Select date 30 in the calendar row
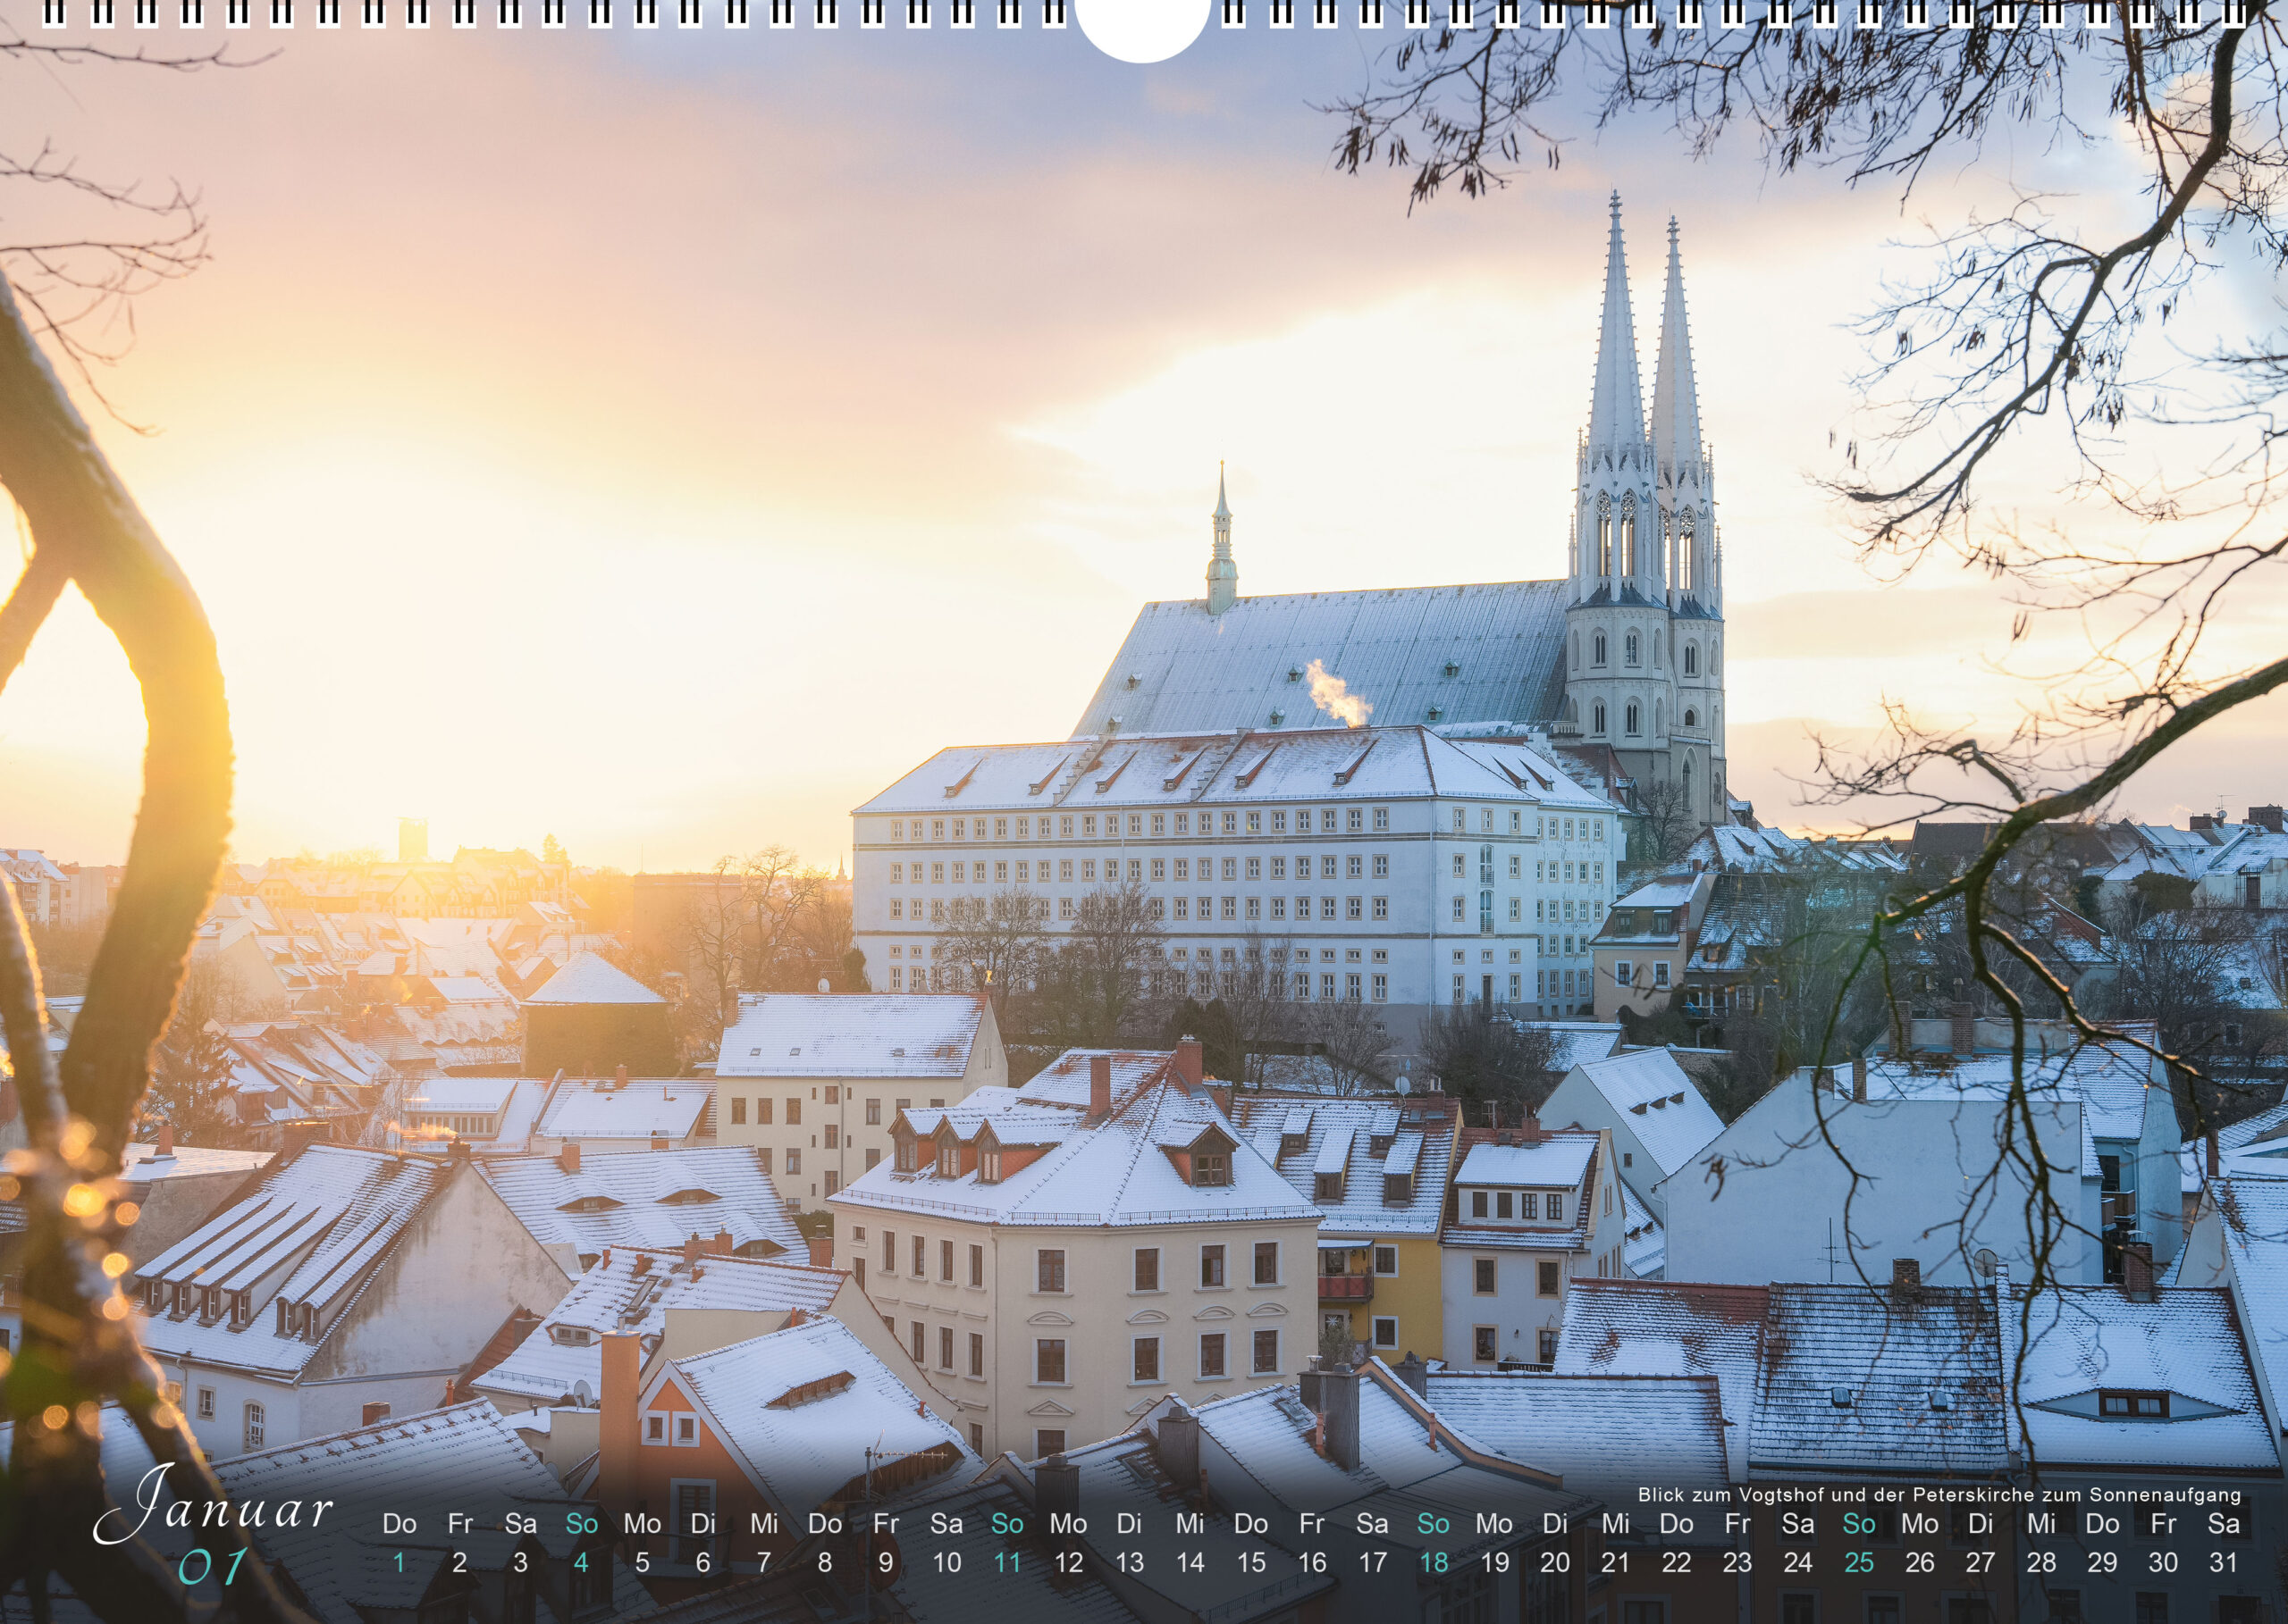 click(x=2163, y=1562)
